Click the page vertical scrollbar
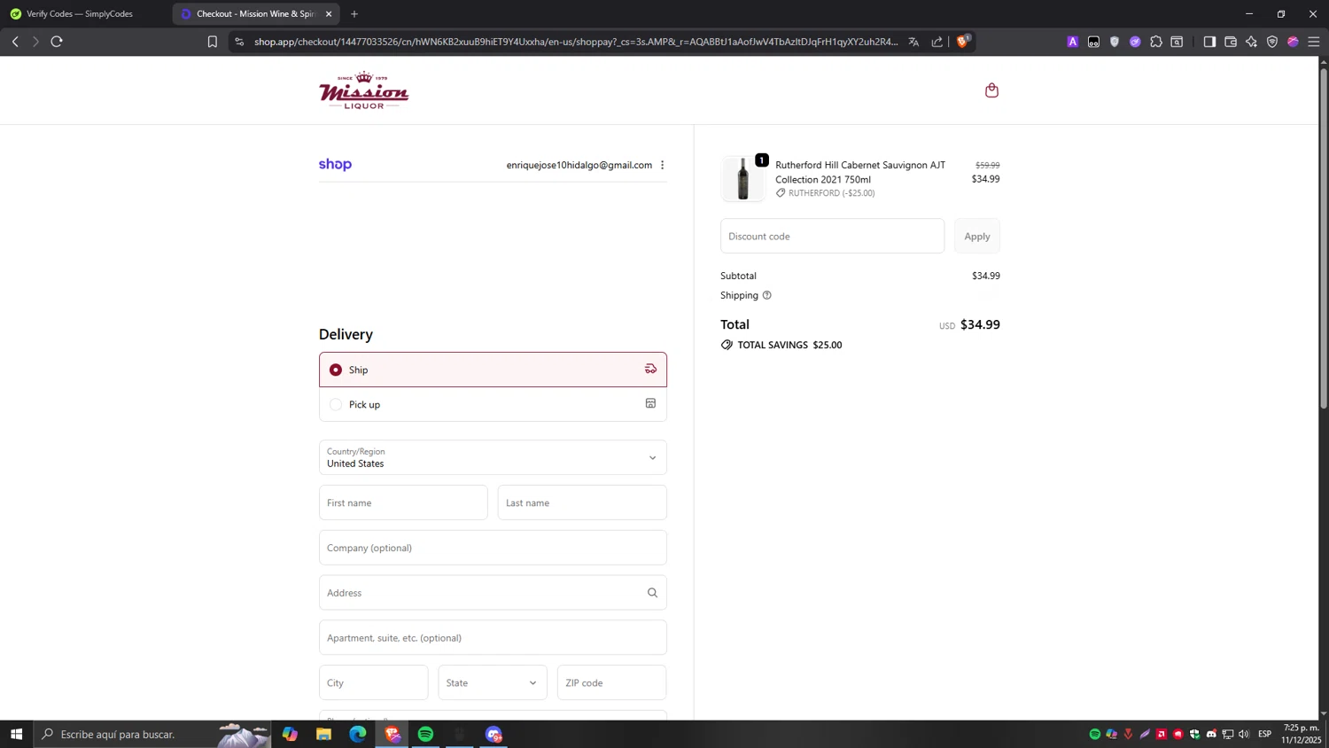Image resolution: width=1329 pixels, height=748 pixels. (1324, 239)
